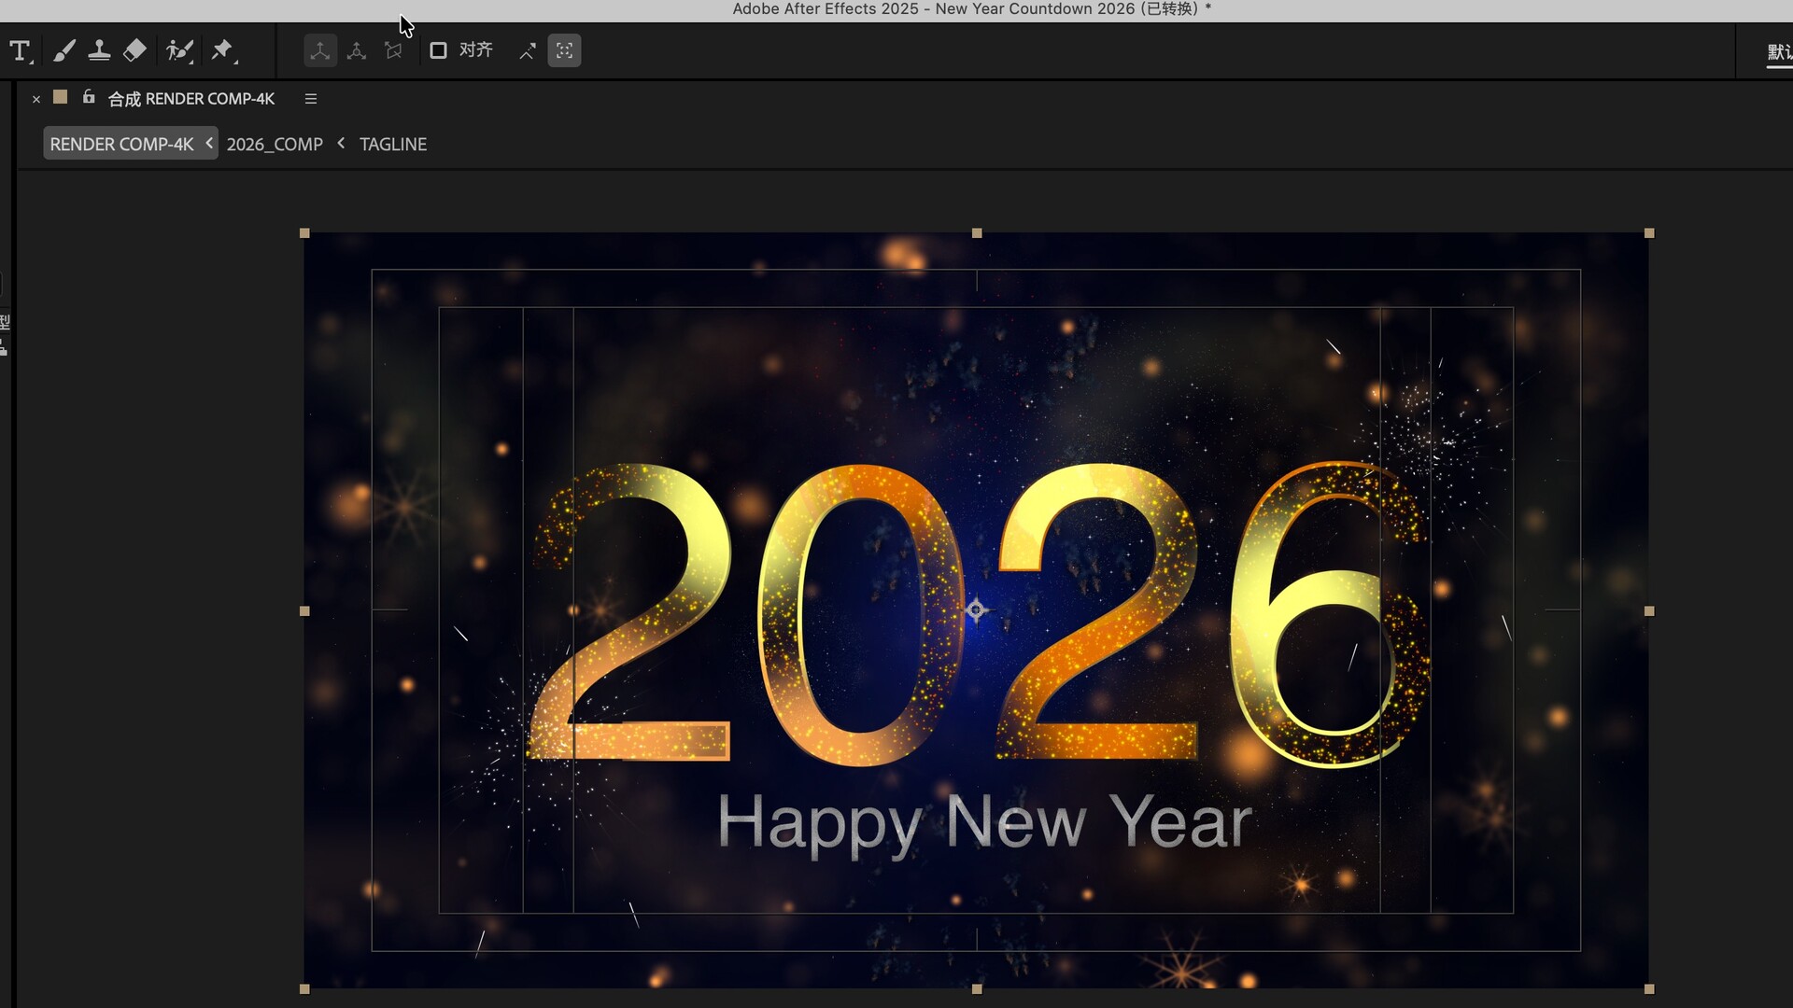The width and height of the screenshot is (1793, 1008).
Task: Click the center anchor point of the selection
Action: [976, 609]
